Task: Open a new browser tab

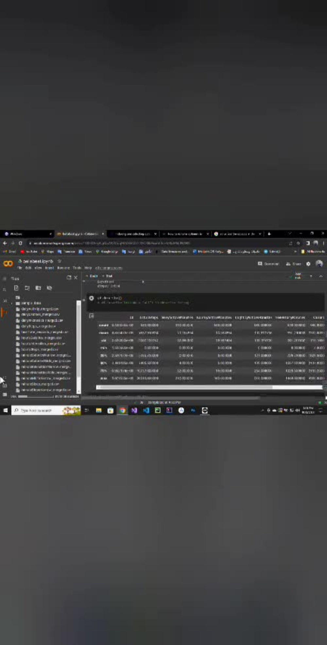Action: 269,234
